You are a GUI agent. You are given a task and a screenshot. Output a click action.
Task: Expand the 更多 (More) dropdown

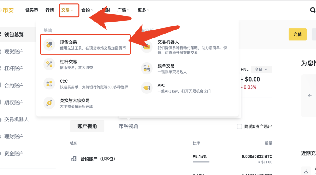pos(143,10)
